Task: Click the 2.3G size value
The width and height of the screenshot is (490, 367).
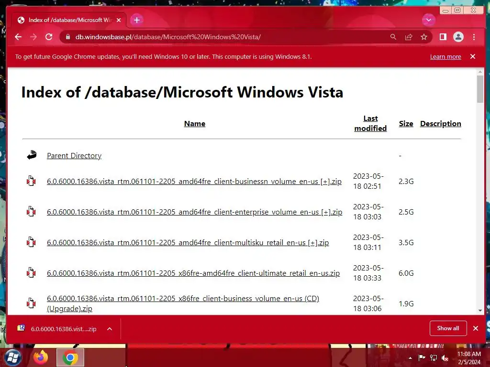Action: coord(406,181)
